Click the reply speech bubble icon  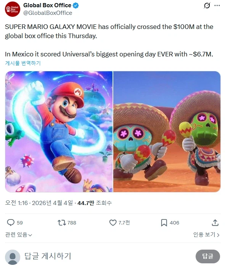(11, 223)
